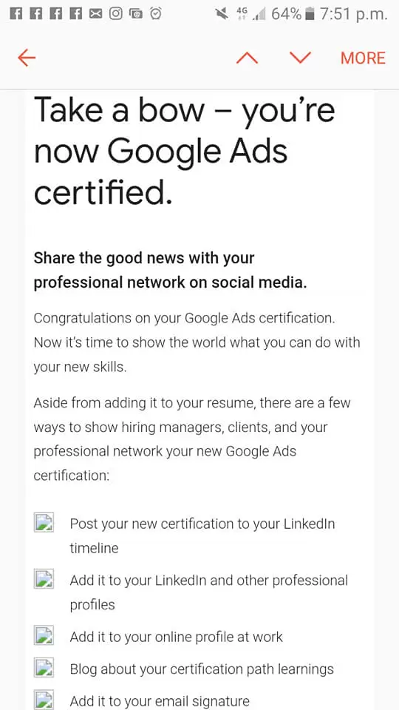Viewport: 399px width, 710px height.
Task: Tap Add it to your LinkedIn profiles text
Action: 208,592
